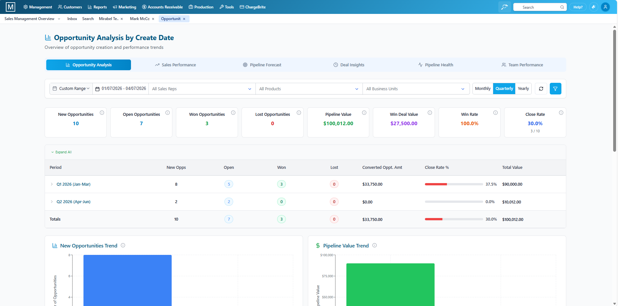This screenshot has width=618, height=306.
Task: Open the All Sales Reps dropdown
Action: click(x=202, y=89)
